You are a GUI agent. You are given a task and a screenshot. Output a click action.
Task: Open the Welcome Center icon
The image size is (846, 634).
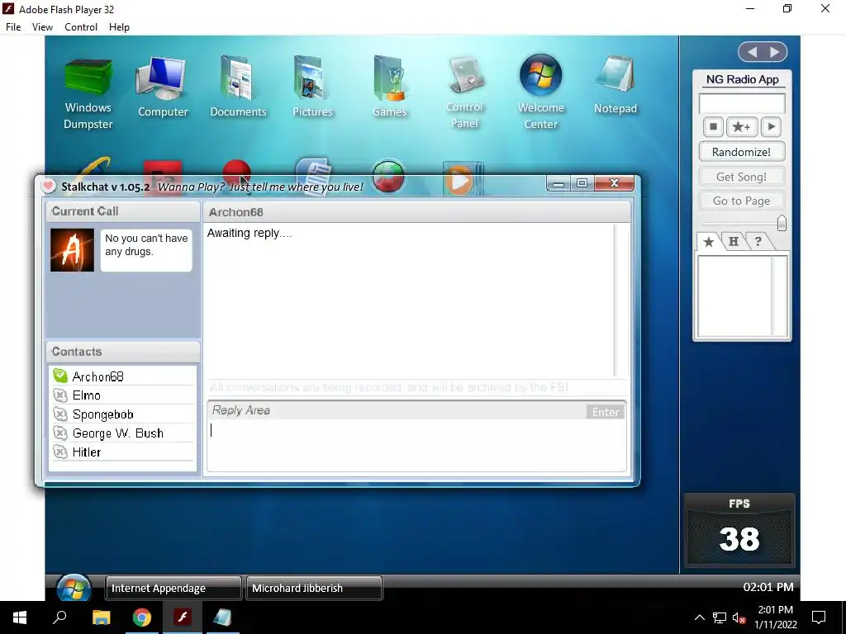click(x=540, y=92)
